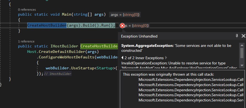Click the 'Exception Unhandled' popup title
246x108 pixels.
coord(139,36)
